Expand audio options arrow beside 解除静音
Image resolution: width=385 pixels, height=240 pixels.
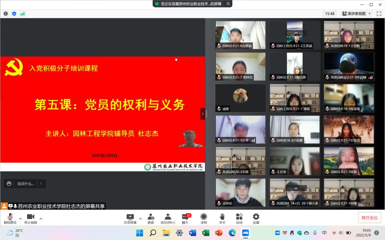click(x=20, y=219)
